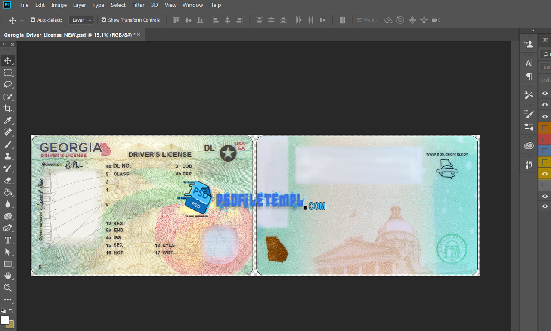The width and height of the screenshot is (551, 331).
Task: Hide the first layer's eye icon
Action: point(545,94)
